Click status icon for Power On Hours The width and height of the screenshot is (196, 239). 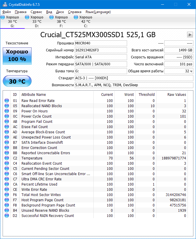tap(7, 111)
